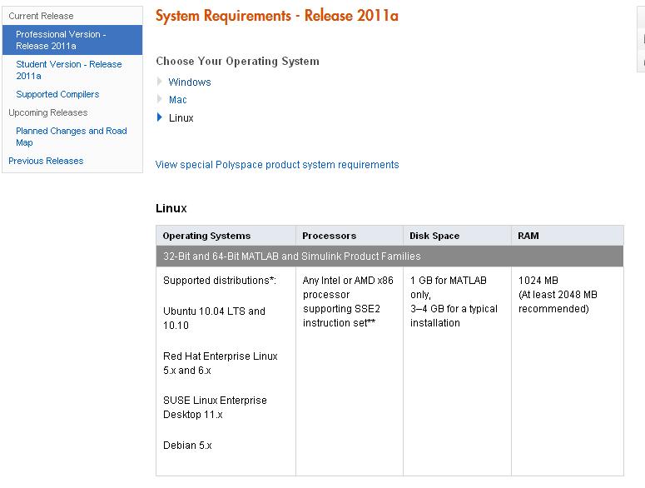The height and width of the screenshot is (488, 645).
Task: Open Student Version - Release 2011a
Action: pos(68,70)
